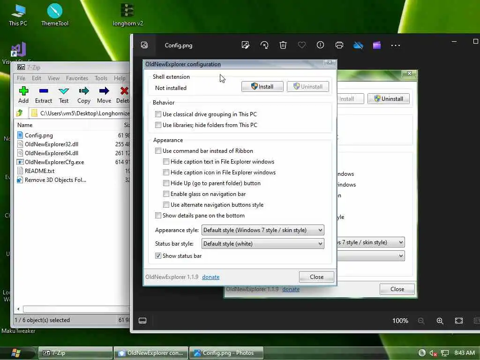Screen dimensions: 480x360
Task: Sort by Name column header in 7-Zip
Action: 25,125
